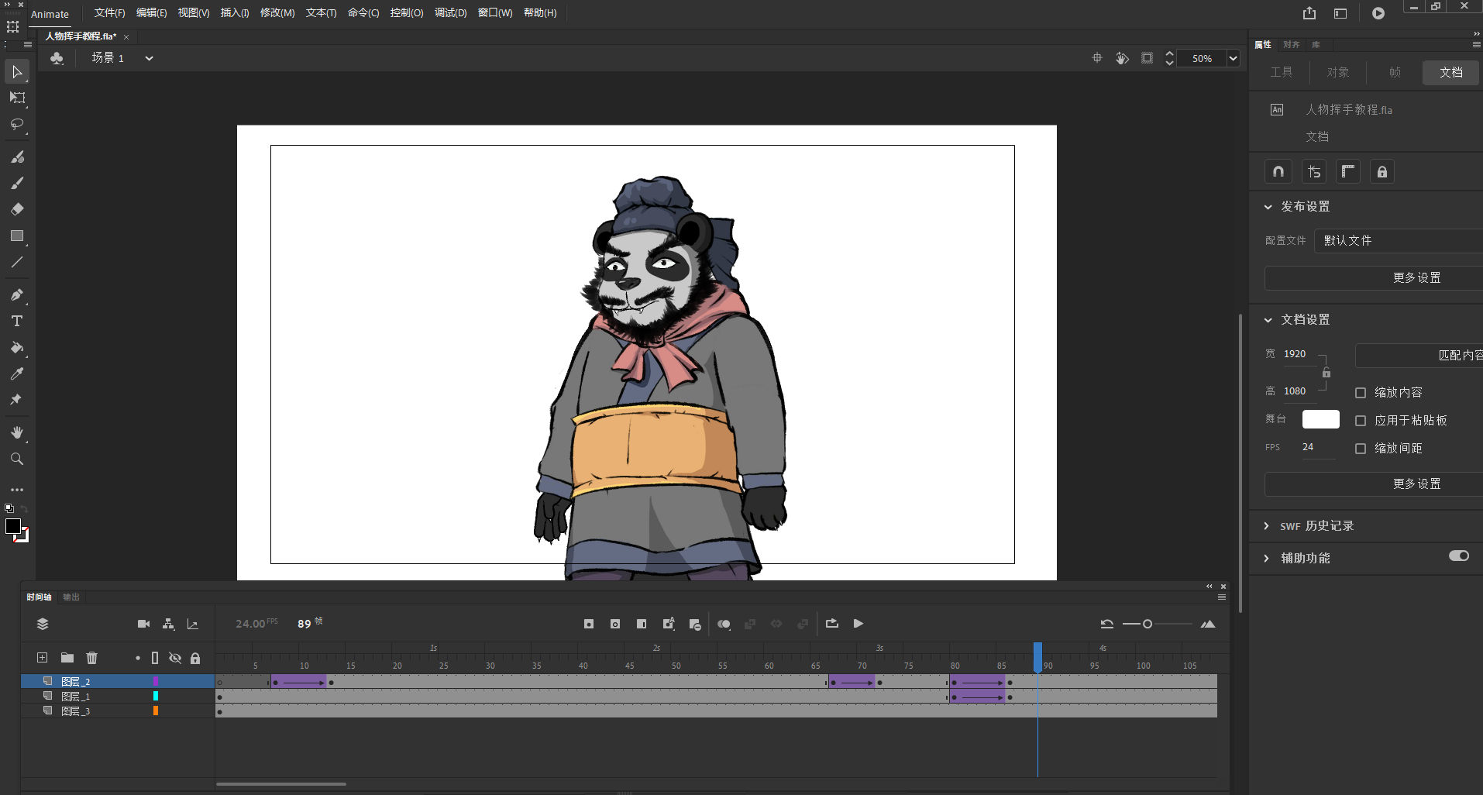This screenshot has width=1483, height=795.
Task: Select the Text tool
Action: [17, 321]
